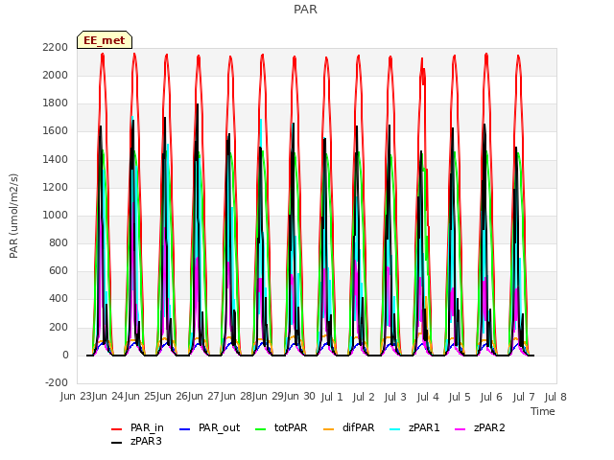Click the Jun 30 x-axis label
Viewport: 614px width, 460px height.
(x=299, y=397)
